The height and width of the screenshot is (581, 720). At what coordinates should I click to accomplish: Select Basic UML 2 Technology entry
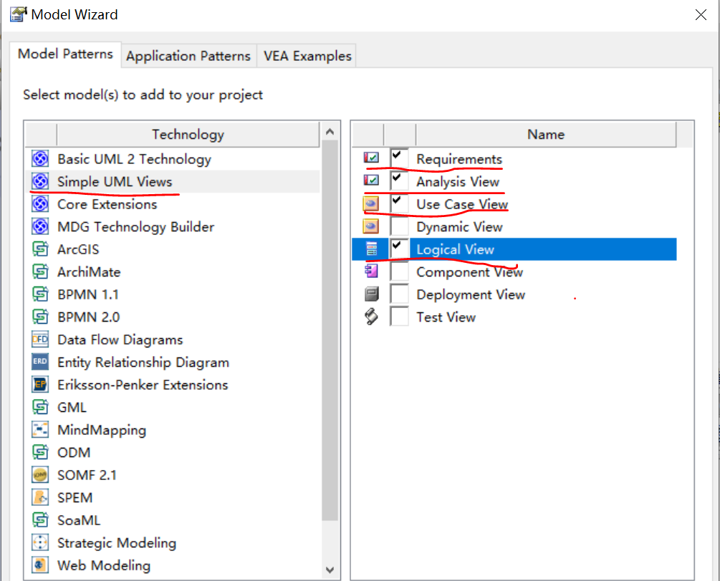point(134,159)
